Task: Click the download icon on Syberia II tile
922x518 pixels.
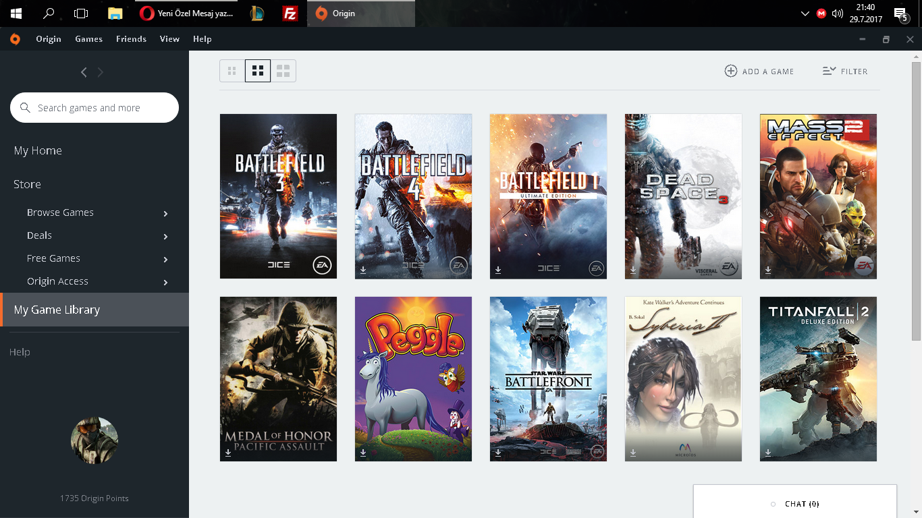Action: [x=633, y=453]
